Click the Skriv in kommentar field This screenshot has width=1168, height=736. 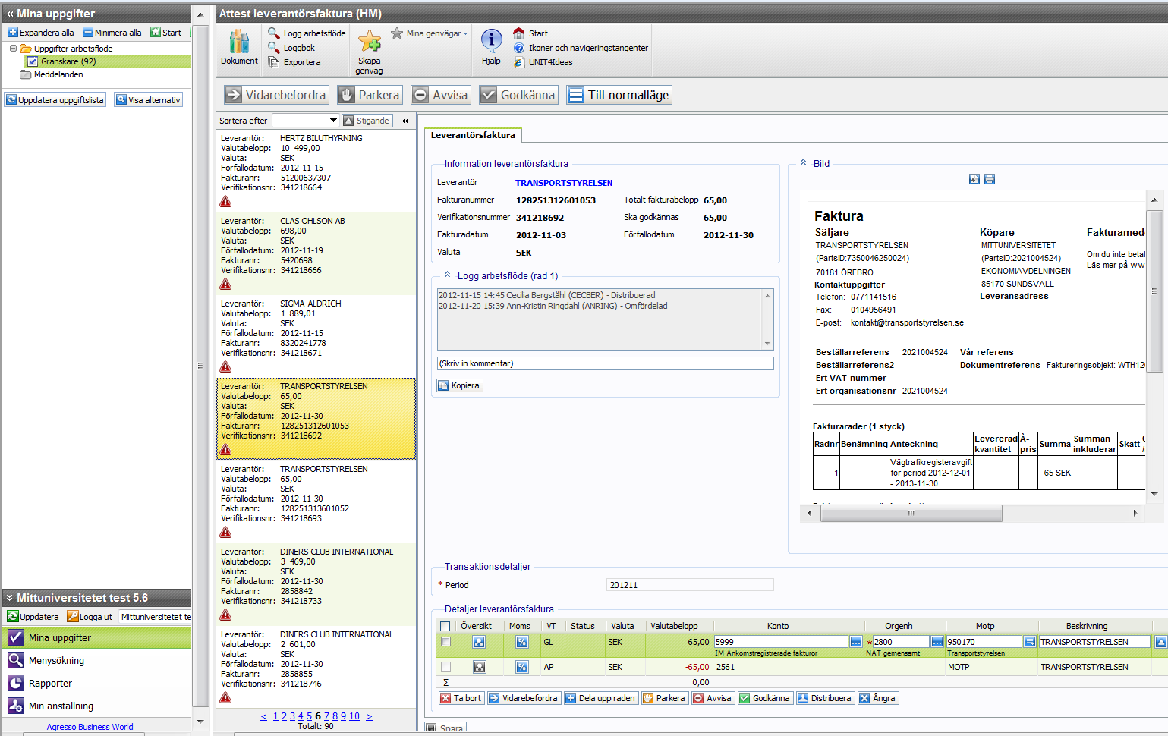(x=606, y=363)
